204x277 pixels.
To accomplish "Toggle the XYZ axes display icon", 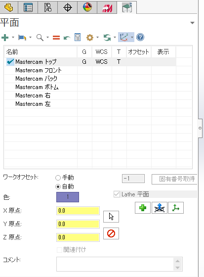I will tap(124, 37).
